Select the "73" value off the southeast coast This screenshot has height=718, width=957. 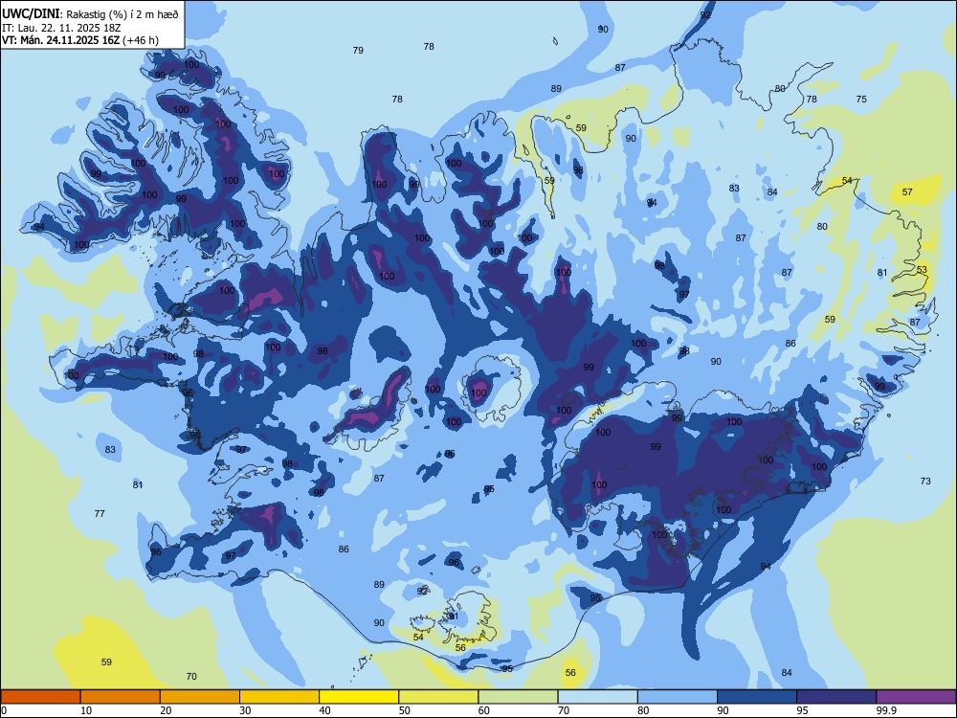[925, 482]
